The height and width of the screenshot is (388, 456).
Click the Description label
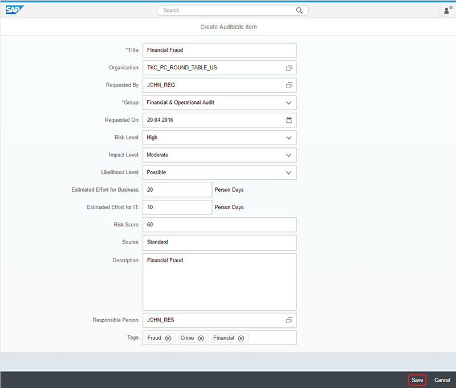pos(125,261)
